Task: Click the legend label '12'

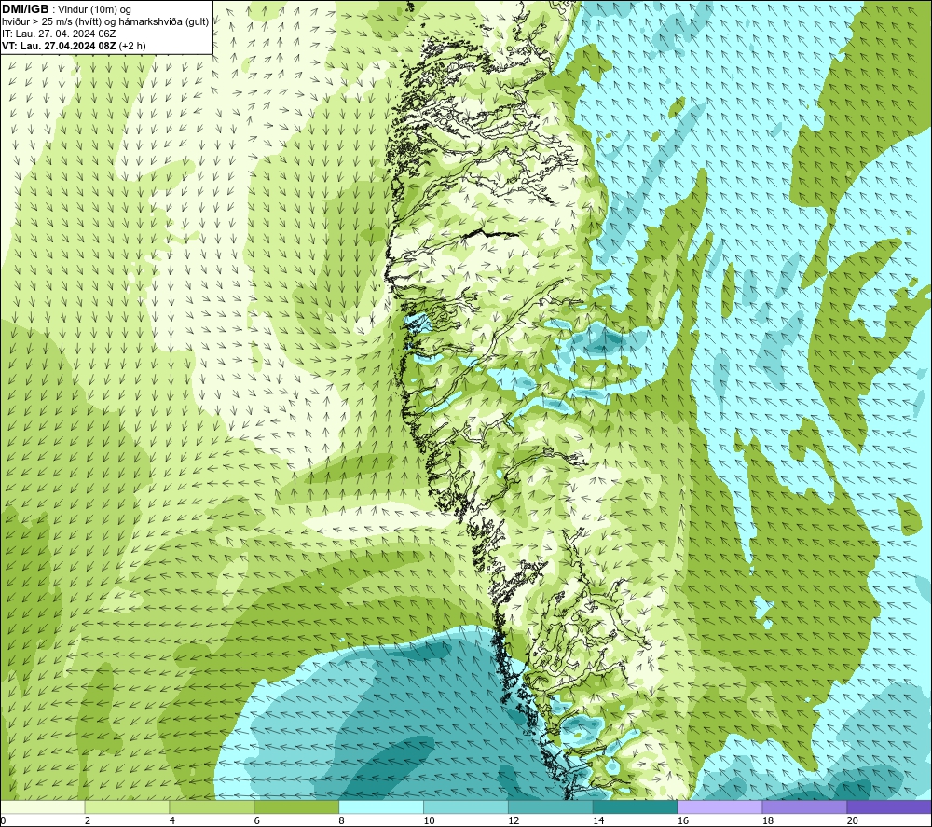Action: click(514, 820)
